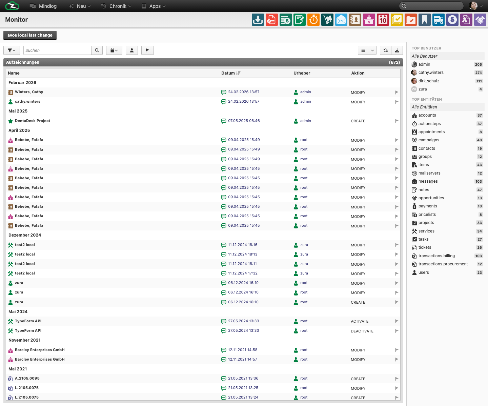The height and width of the screenshot is (406, 488).
Task: Filter by entity transactions.billing
Action: click(x=447, y=256)
